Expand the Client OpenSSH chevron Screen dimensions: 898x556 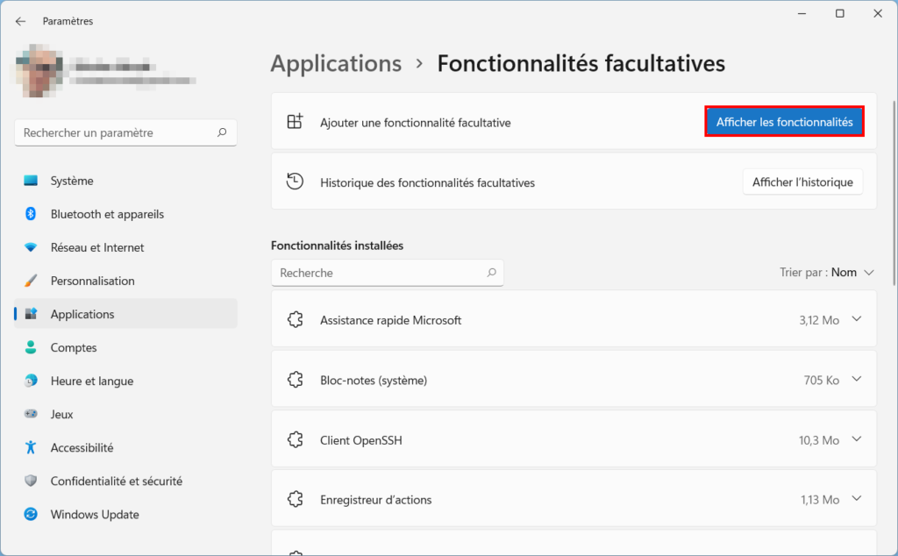click(x=856, y=439)
